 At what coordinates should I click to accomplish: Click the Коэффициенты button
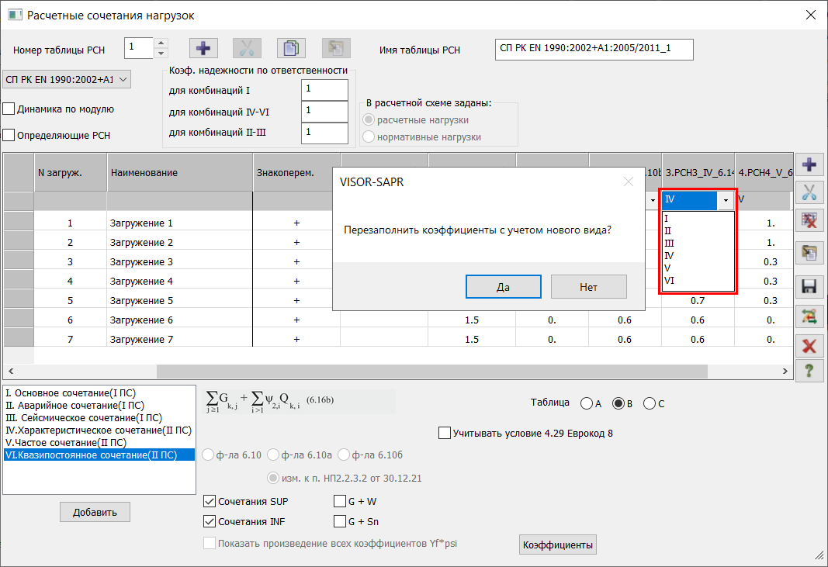pos(557,545)
